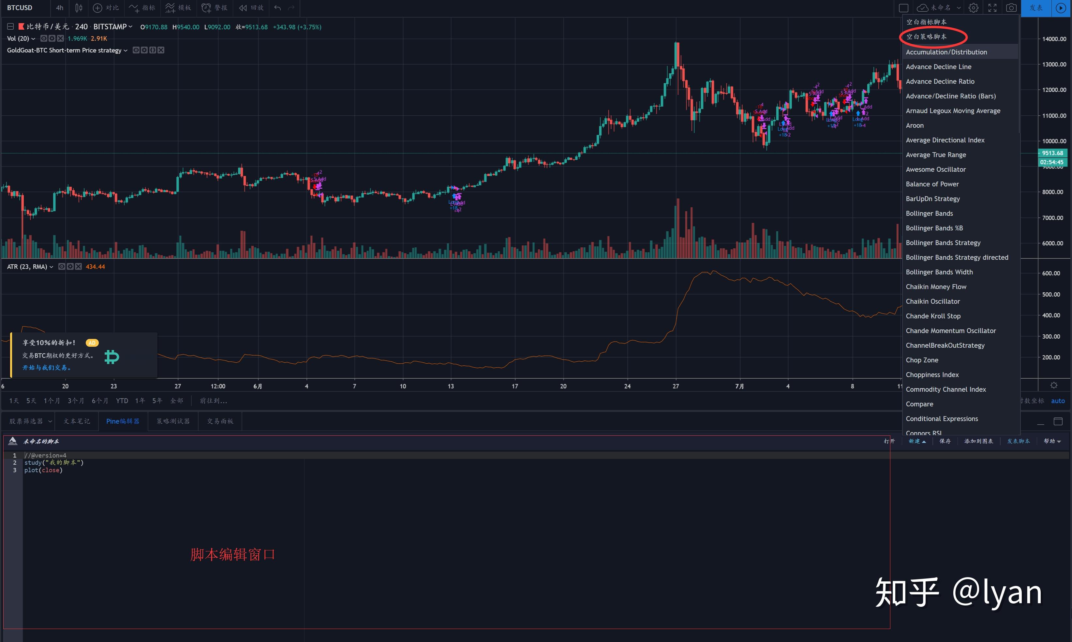Undo the last chart action
The height and width of the screenshot is (642, 1072).
(x=277, y=8)
